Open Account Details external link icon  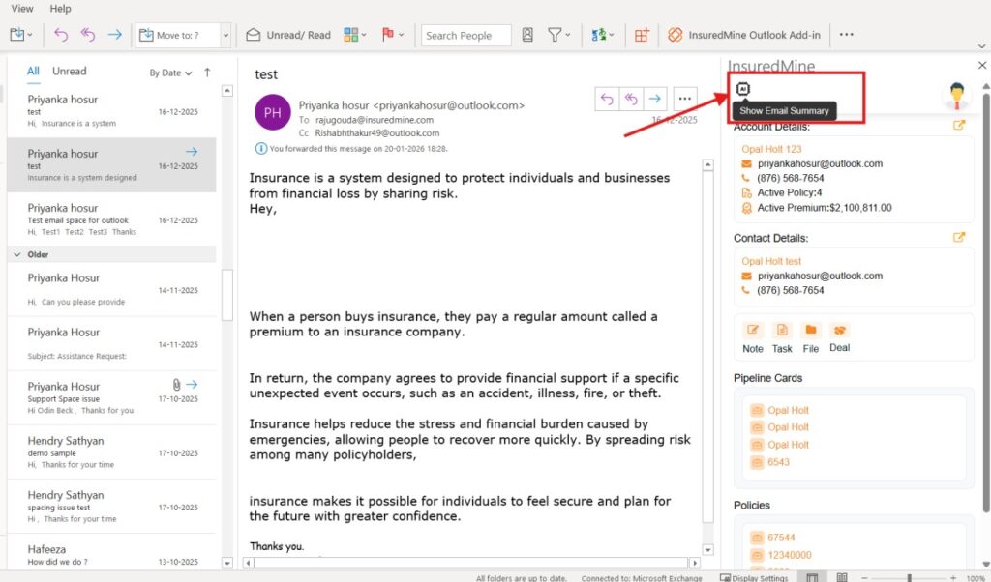click(959, 126)
